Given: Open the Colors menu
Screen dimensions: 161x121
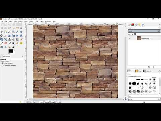Looking at the screenshot, I should point(31,22).
